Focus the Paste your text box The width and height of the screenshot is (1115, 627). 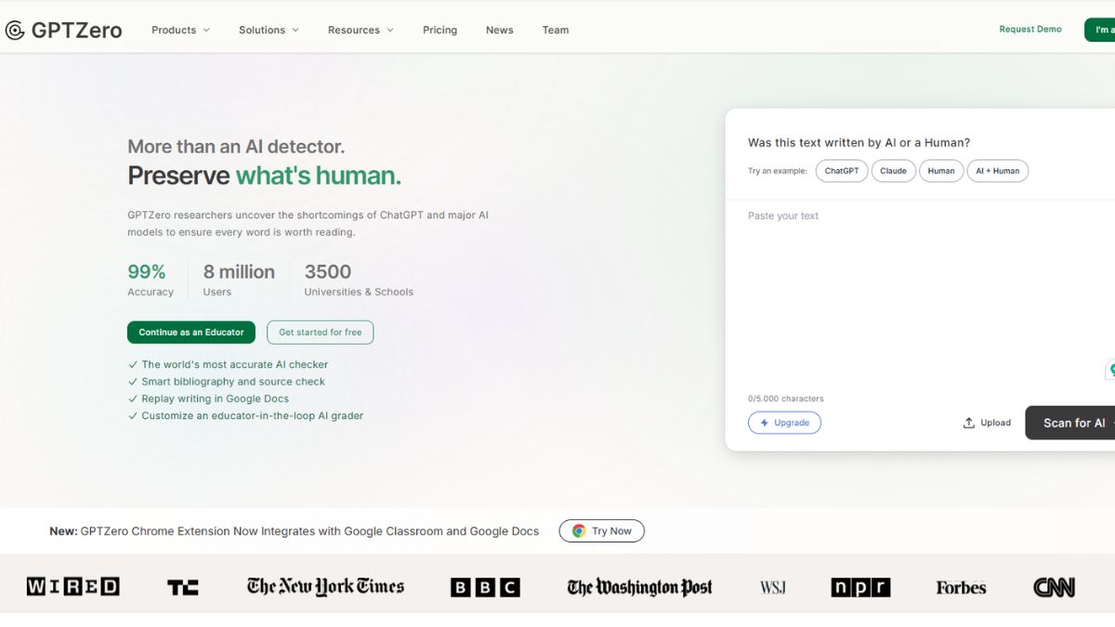(x=920, y=293)
